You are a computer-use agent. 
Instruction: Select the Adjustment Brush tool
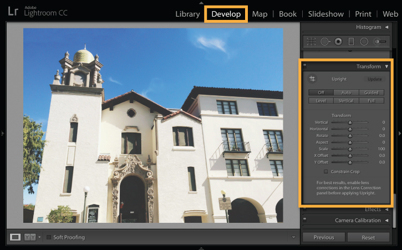pos(380,41)
